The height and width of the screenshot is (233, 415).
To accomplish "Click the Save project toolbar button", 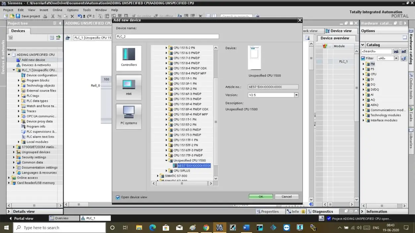I will (x=28, y=16).
